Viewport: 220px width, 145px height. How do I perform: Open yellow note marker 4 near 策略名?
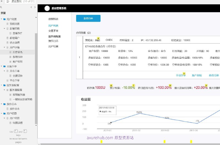[x=98, y=38]
